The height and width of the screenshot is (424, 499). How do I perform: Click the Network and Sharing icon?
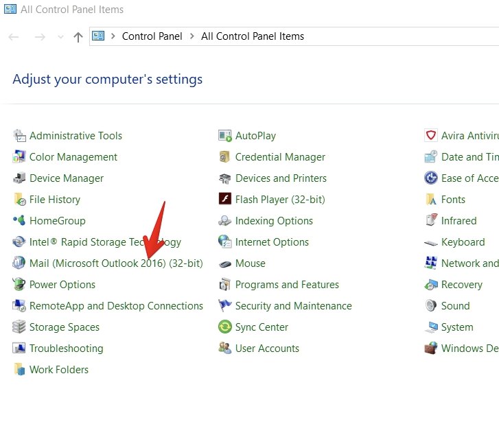(431, 263)
